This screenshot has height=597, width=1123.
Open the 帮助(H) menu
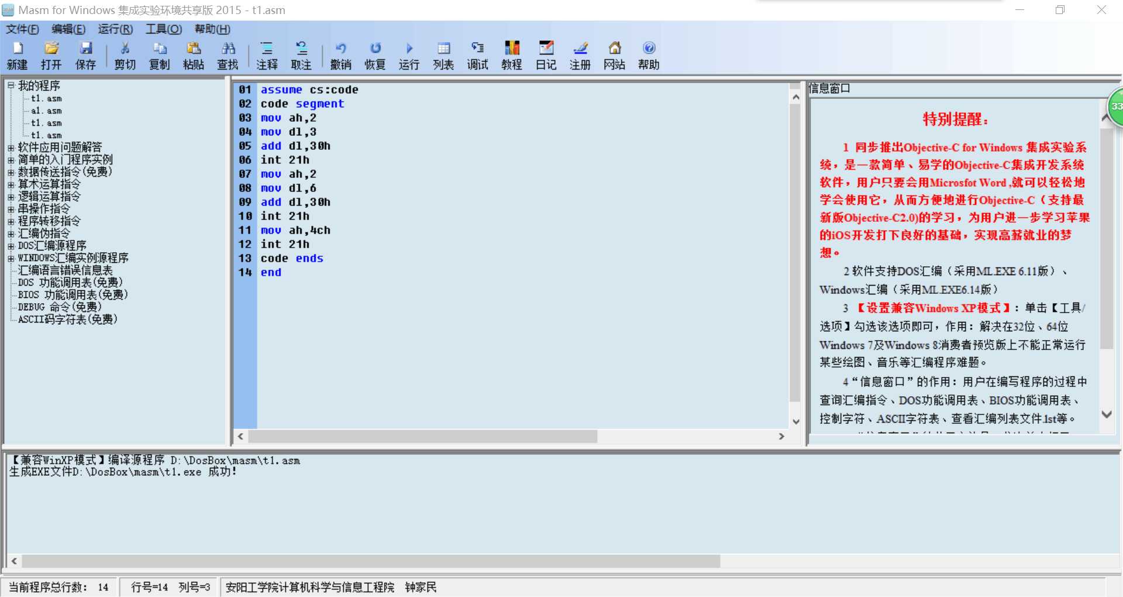212,29
